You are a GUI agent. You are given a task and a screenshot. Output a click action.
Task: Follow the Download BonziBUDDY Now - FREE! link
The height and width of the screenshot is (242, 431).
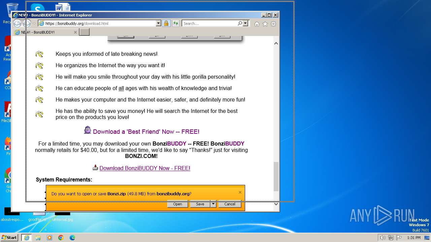click(145, 168)
